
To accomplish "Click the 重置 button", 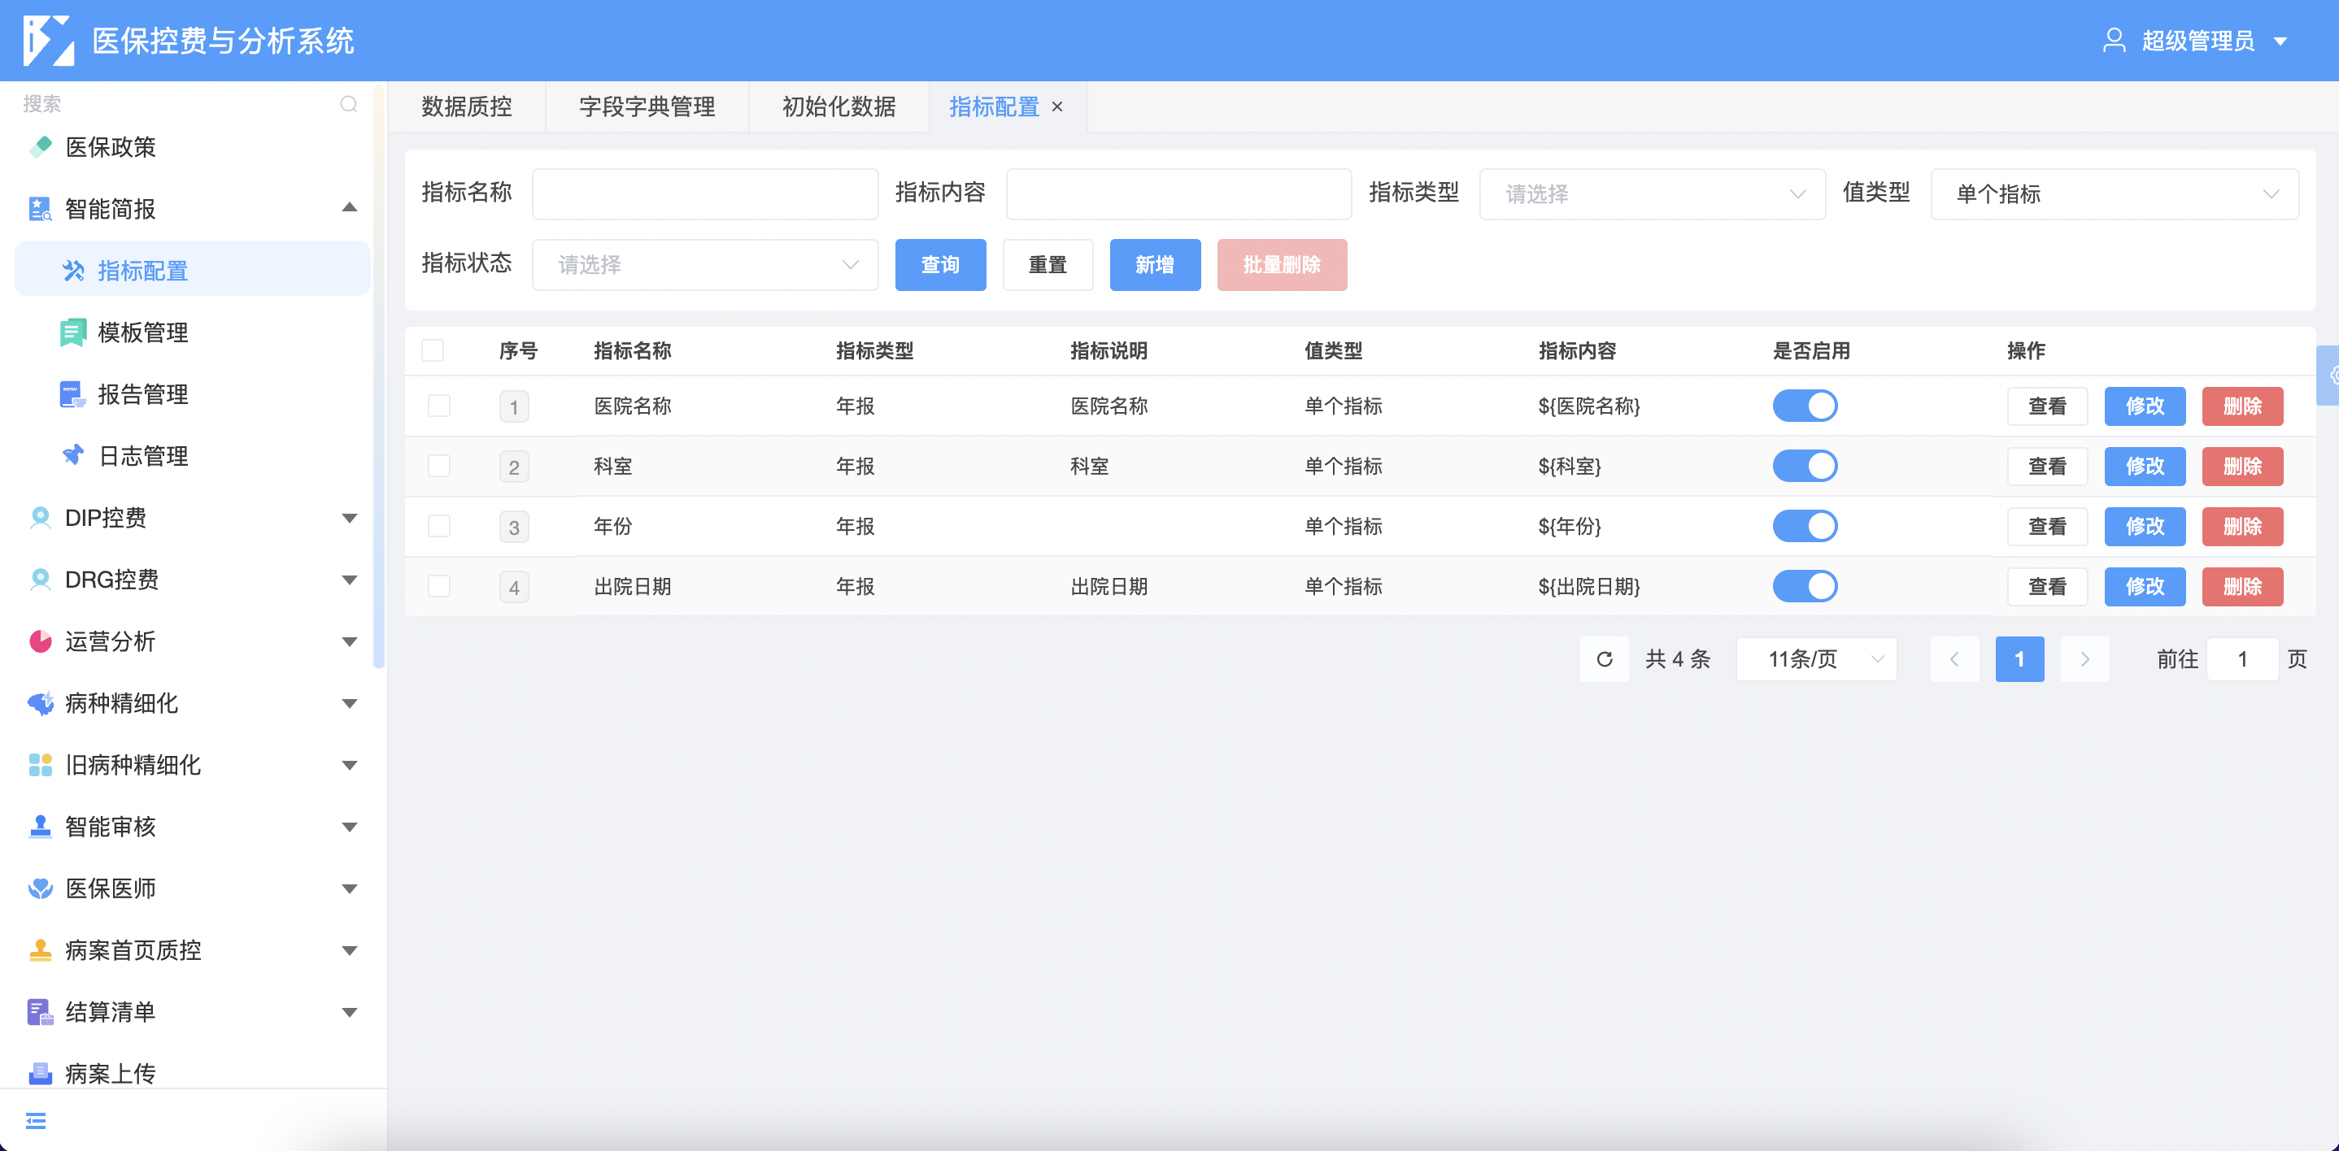I will 1048,265.
